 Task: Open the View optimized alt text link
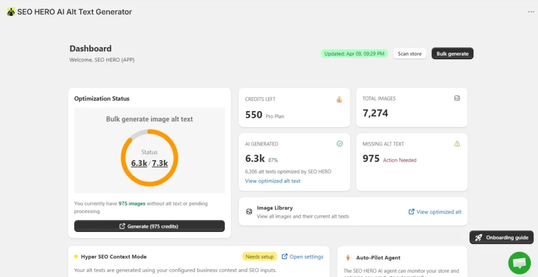(273, 181)
